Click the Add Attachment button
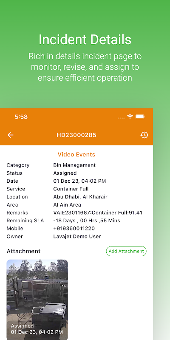The width and height of the screenshot is (170, 340). click(x=126, y=251)
